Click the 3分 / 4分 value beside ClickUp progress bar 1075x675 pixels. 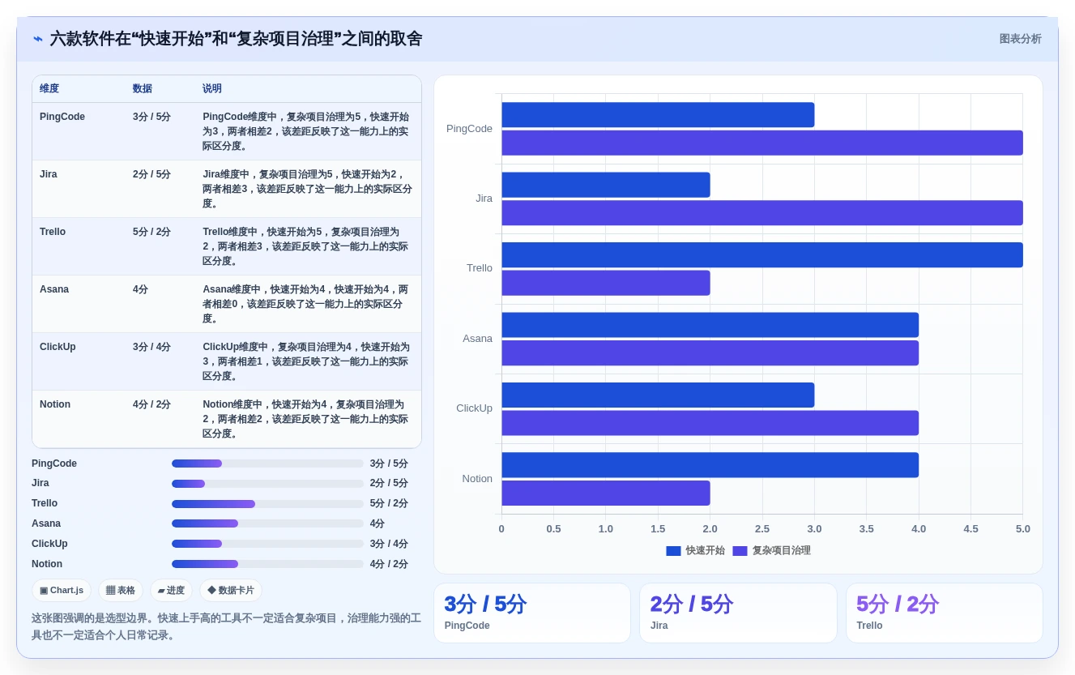click(x=389, y=544)
